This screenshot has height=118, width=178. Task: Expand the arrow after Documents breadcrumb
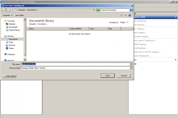pos(37,10)
